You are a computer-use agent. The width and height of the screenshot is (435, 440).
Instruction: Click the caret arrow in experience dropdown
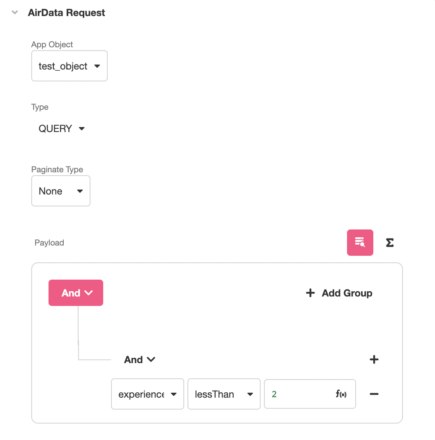[x=174, y=394]
